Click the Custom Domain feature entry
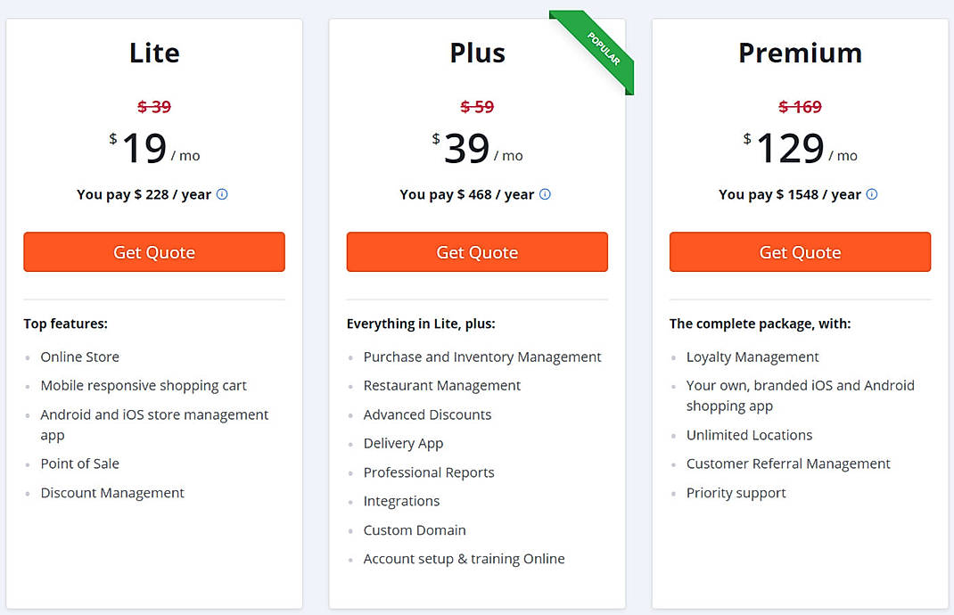This screenshot has height=615, width=954. pyautogui.click(x=415, y=530)
